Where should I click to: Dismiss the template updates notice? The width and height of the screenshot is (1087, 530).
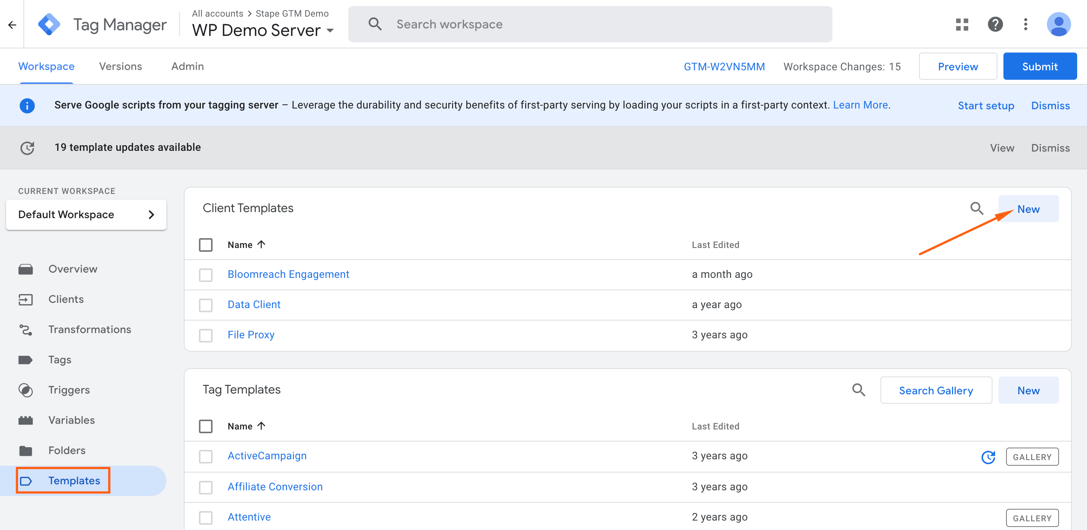[1050, 148]
